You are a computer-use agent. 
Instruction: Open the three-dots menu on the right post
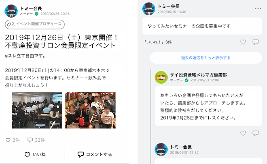[x=258, y=8]
